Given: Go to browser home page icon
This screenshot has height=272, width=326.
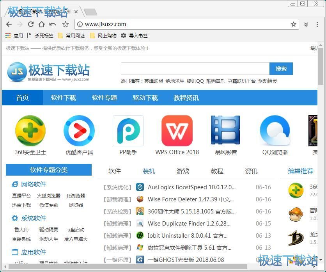Looking at the screenshot, I should pos(42,24).
